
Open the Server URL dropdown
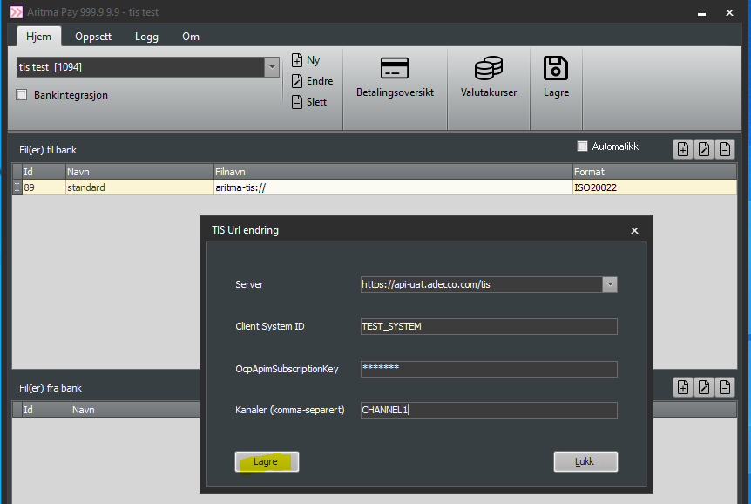pos(610,284)
